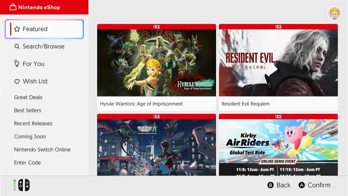Click the B button icon
The height and width of the screenshot is (196, 348).
[x=271, y=185]
